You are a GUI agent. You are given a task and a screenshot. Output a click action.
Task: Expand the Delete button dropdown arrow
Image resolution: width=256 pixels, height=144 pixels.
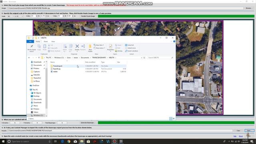[77, 52]
